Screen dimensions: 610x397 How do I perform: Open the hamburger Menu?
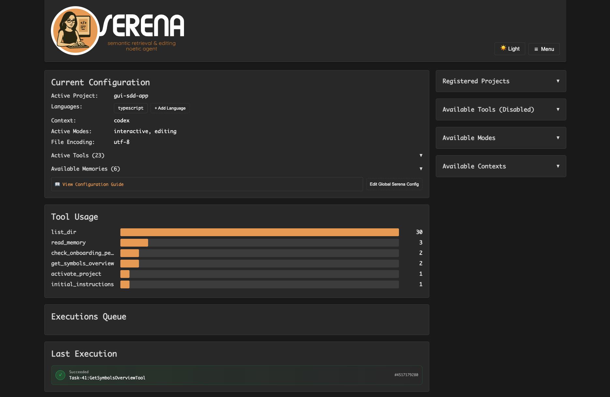tap(544, 49)
